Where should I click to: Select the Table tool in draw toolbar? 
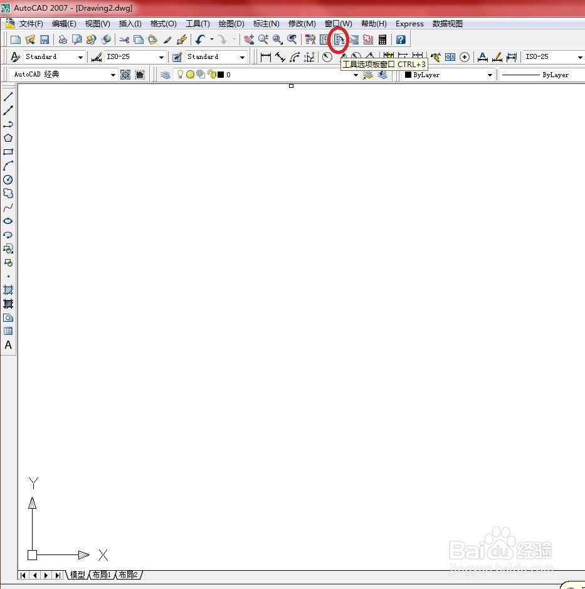tap(8, 331)
